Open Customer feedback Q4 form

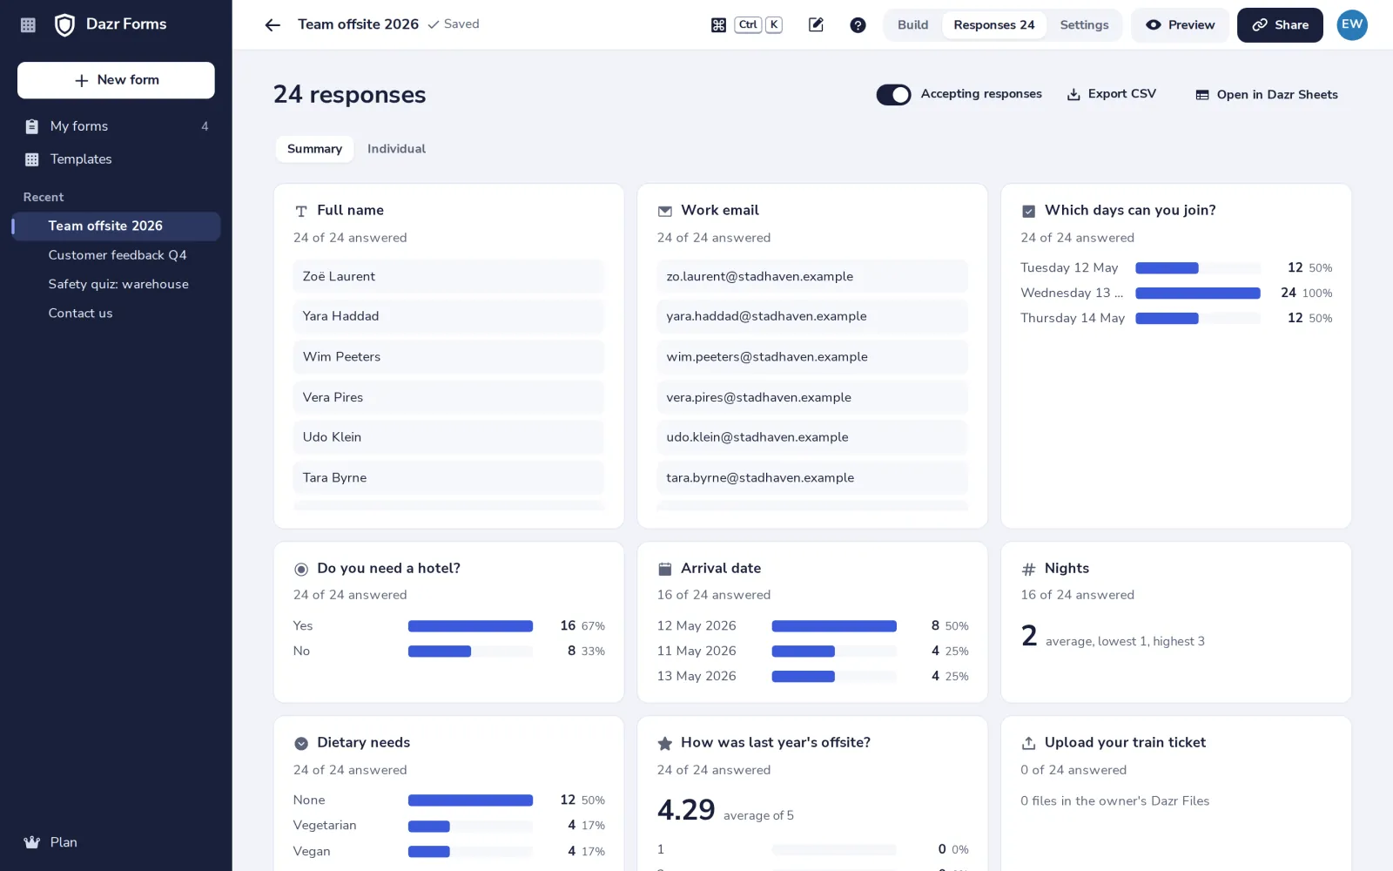pyautogui.click(x=117, y=255)
